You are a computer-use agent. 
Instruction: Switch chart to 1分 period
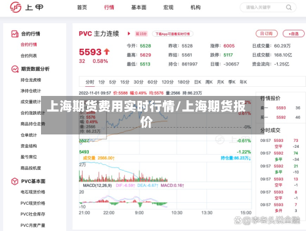pos(102,82)
